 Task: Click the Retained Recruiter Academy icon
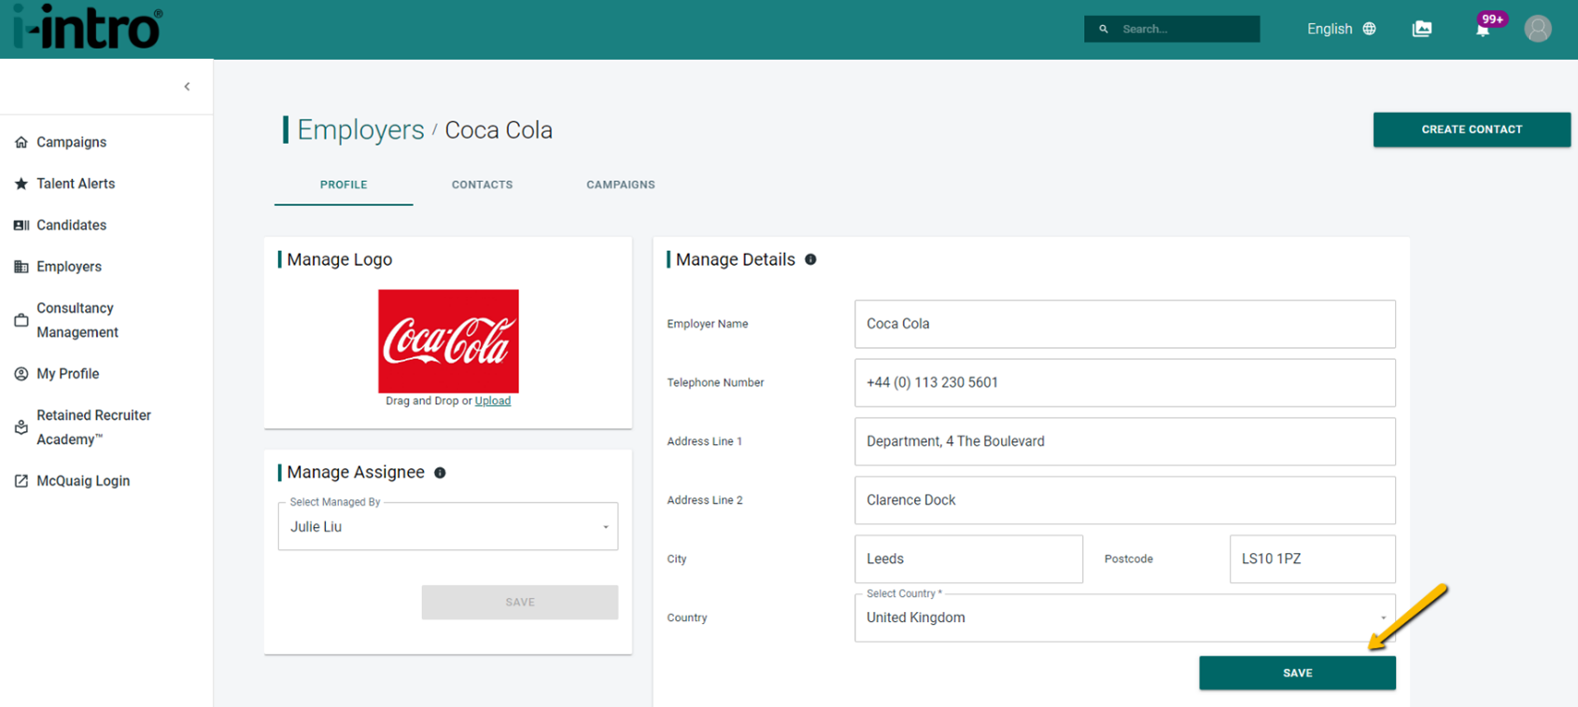tap(21, 427)
